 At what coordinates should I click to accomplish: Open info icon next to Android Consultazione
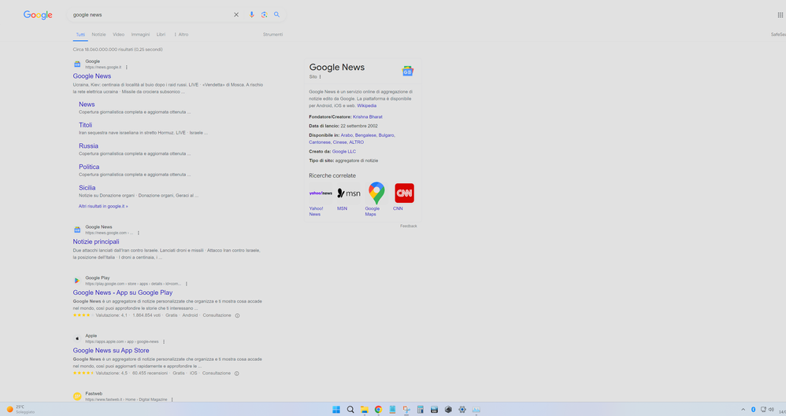[238, 316]
